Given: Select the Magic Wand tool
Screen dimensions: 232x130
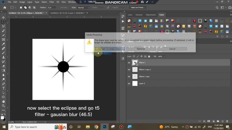Looking at the screenshot, I should pyautogui.click(x=3, y=31).
